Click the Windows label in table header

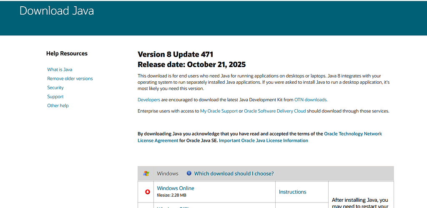click(x=168, y=173)
